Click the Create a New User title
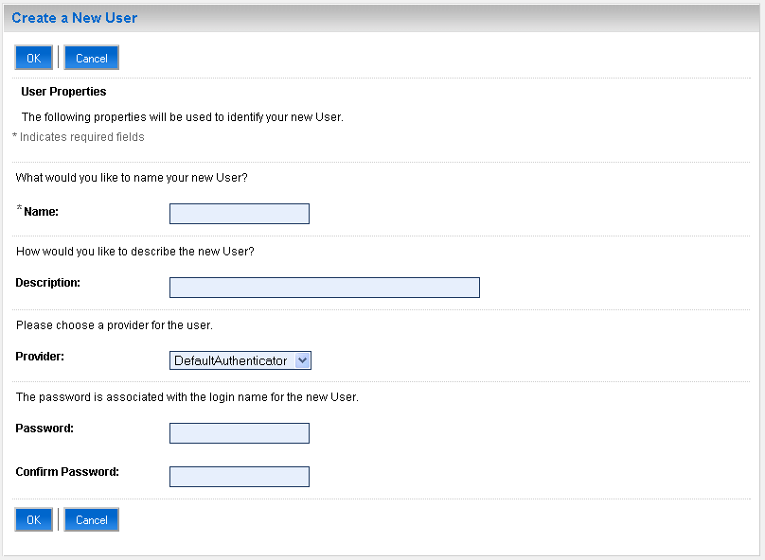Screen dimensions: 765x560 (x=74, y=18)
